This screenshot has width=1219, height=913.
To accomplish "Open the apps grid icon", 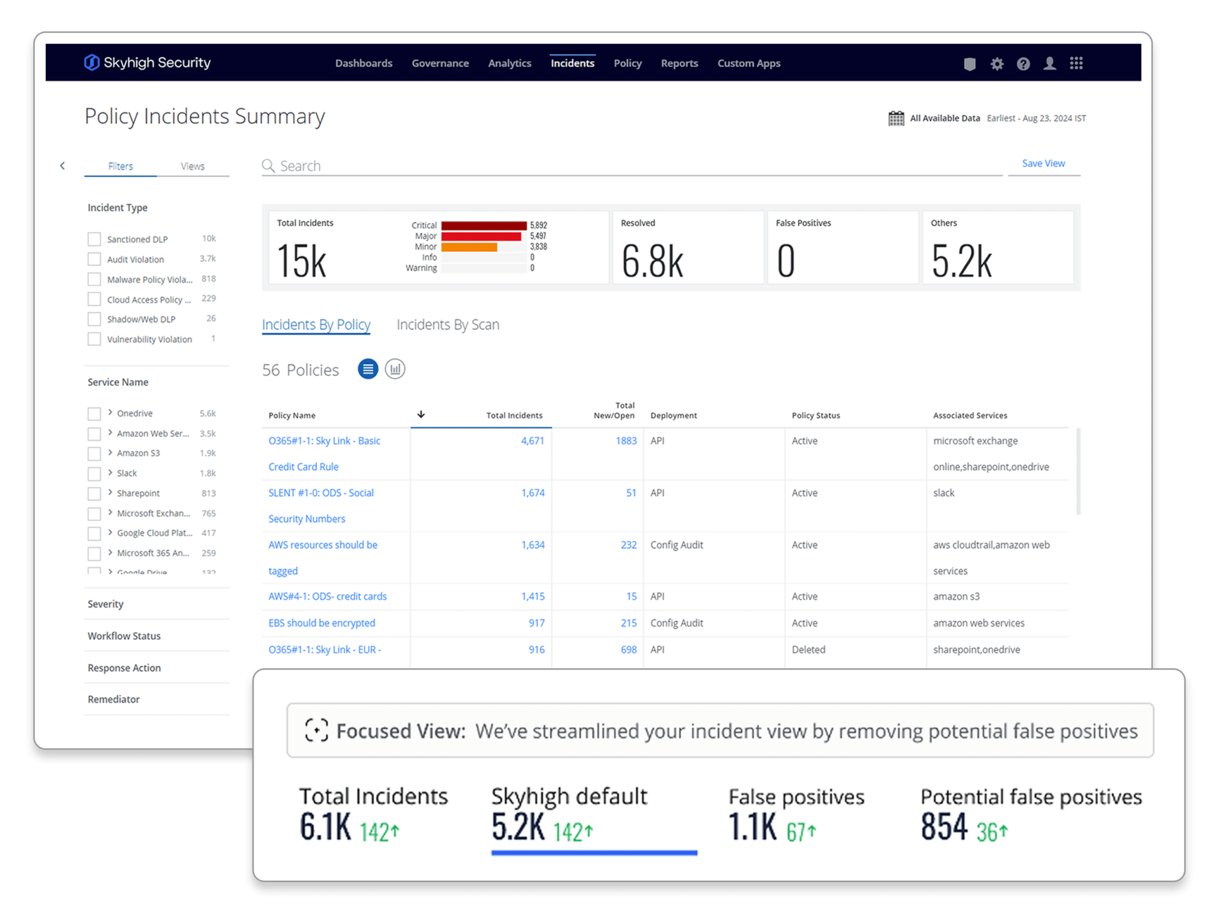I will point(1076,63).
